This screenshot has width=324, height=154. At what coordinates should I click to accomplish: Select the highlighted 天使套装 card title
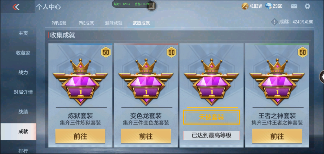(x=211, y=117)
